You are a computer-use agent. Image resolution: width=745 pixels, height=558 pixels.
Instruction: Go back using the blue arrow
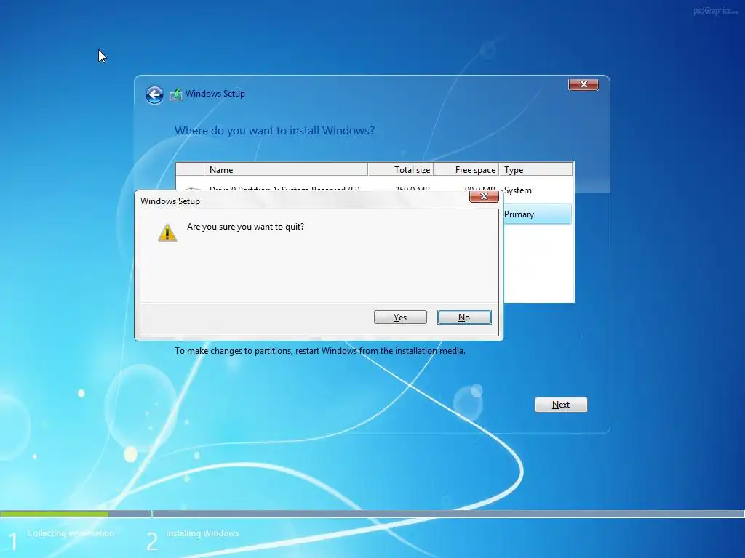tap(154, 95)
